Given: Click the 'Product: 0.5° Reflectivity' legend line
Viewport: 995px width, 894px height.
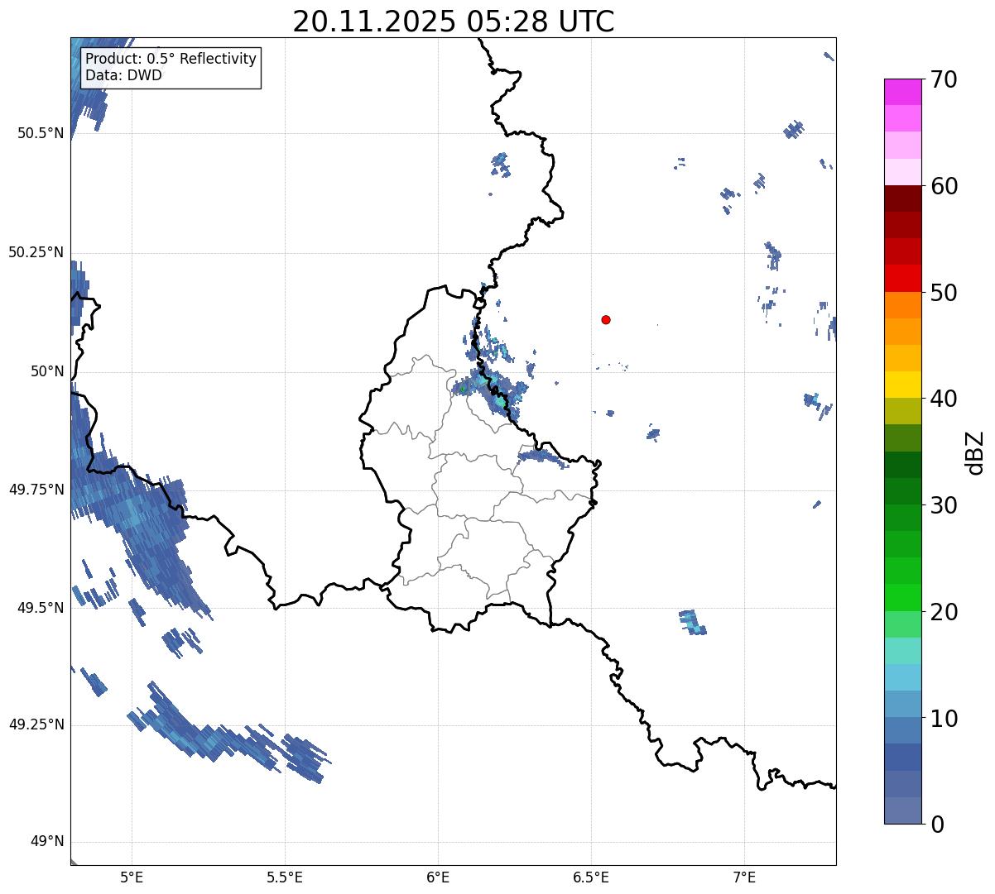Looking at the screenshot, I should tap(171, 60).
